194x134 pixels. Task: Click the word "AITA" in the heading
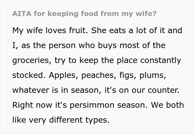22,14
